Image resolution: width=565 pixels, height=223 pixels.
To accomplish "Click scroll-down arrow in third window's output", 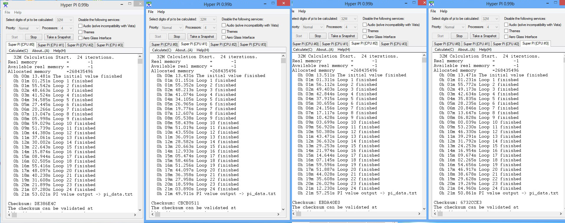I will [424, 209].
